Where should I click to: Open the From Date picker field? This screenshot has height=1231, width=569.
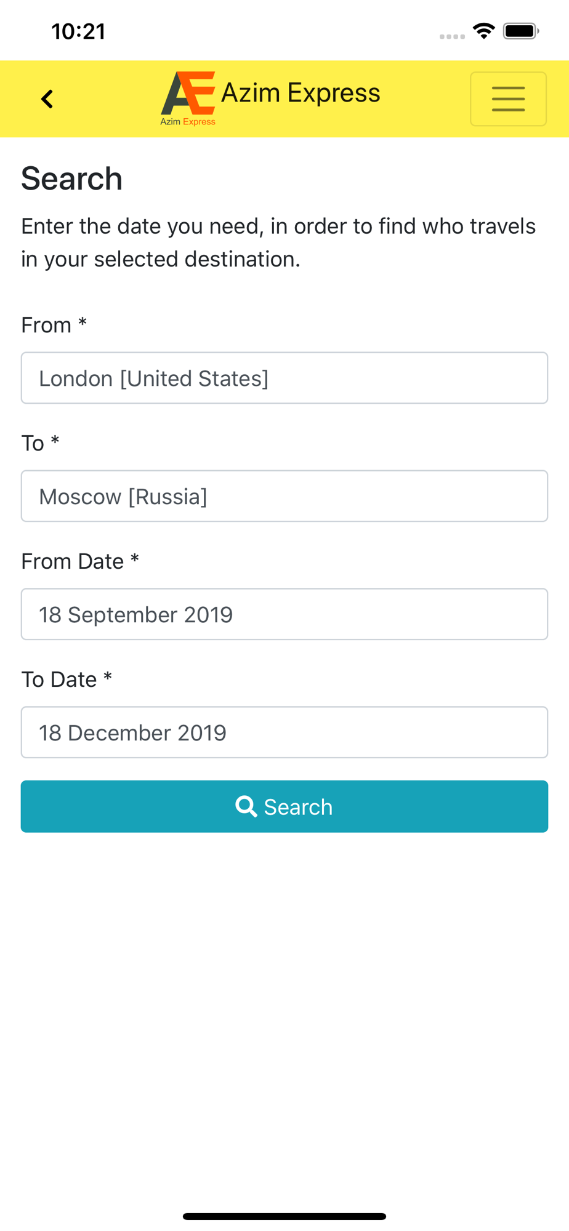click(284, 614)
